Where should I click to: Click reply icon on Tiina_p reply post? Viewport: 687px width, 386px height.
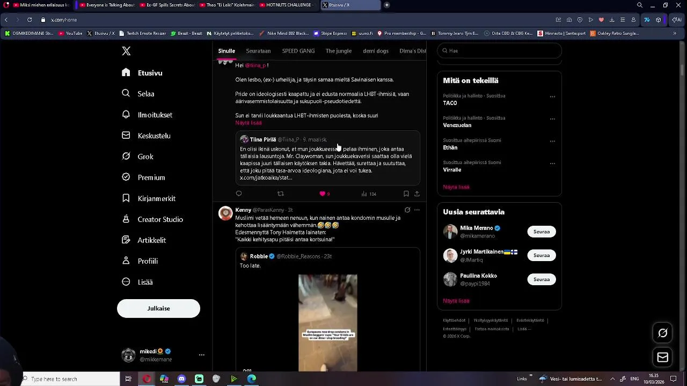tap(239, 194)
